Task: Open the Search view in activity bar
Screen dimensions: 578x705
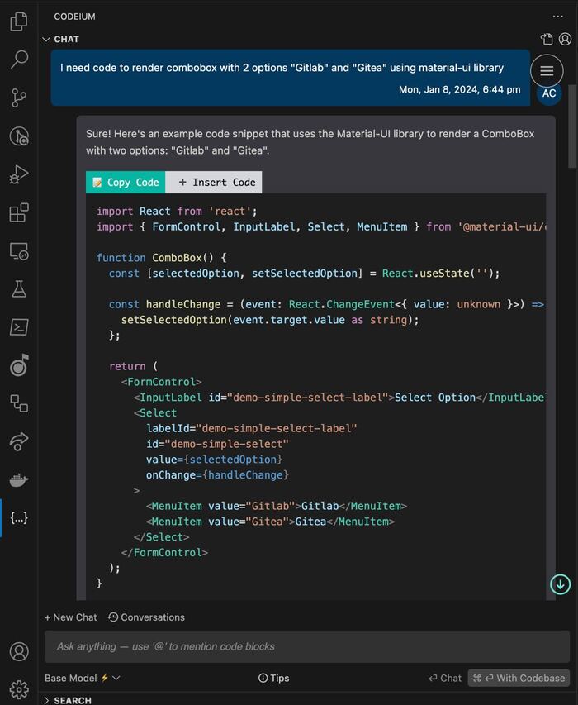Action: point(18,60)
